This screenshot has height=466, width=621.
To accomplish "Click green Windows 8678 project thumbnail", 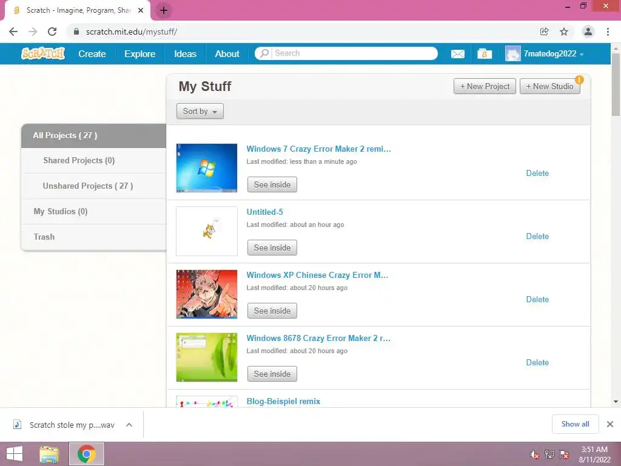I will click(207, 357).
